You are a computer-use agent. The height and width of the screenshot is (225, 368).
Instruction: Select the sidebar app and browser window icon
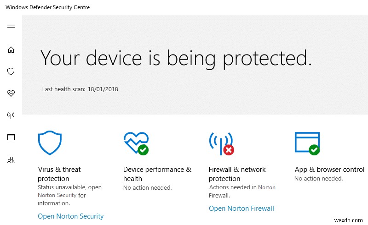click(11, 137)
